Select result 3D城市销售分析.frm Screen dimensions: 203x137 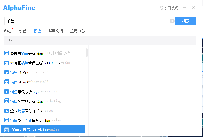coord(43,53)
